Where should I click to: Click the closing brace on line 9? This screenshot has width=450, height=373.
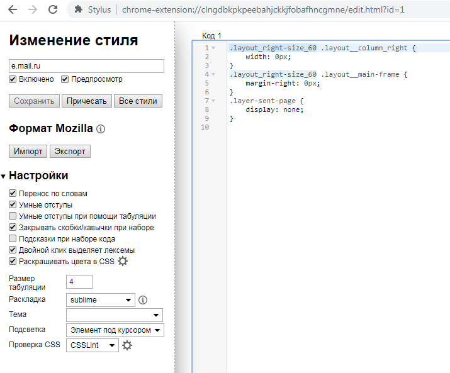pyautogui.click(x=232, y=118)
